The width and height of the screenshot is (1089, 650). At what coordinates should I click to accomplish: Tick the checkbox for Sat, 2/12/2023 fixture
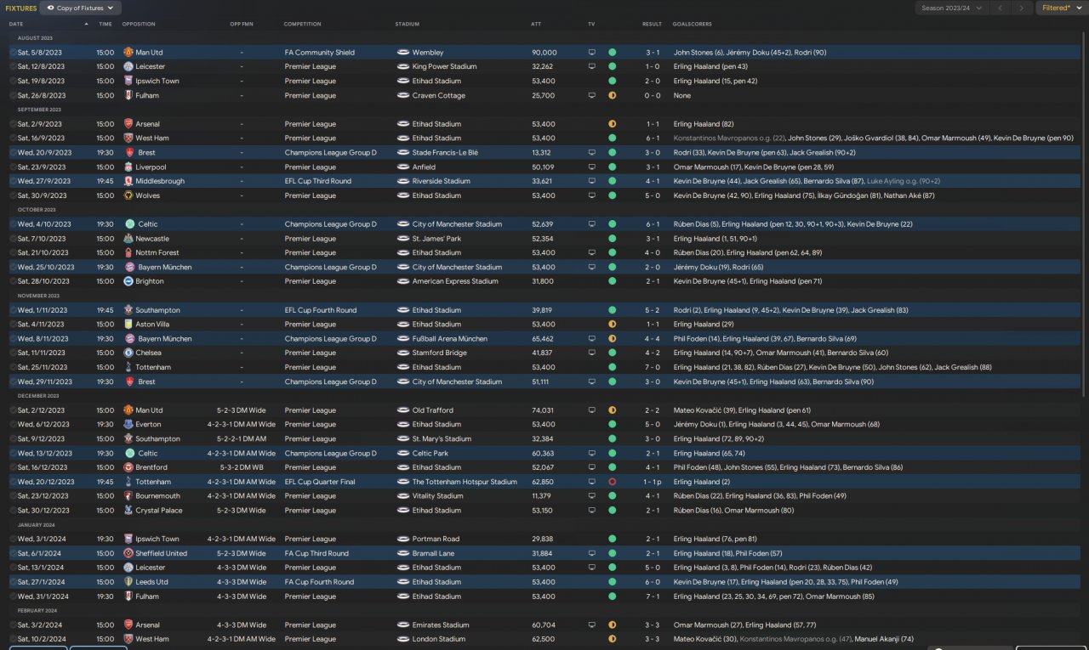click(13, 410)
